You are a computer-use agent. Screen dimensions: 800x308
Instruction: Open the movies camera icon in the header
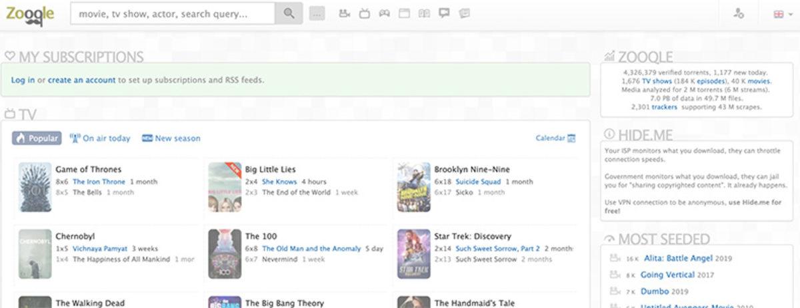tap(345, 13)
